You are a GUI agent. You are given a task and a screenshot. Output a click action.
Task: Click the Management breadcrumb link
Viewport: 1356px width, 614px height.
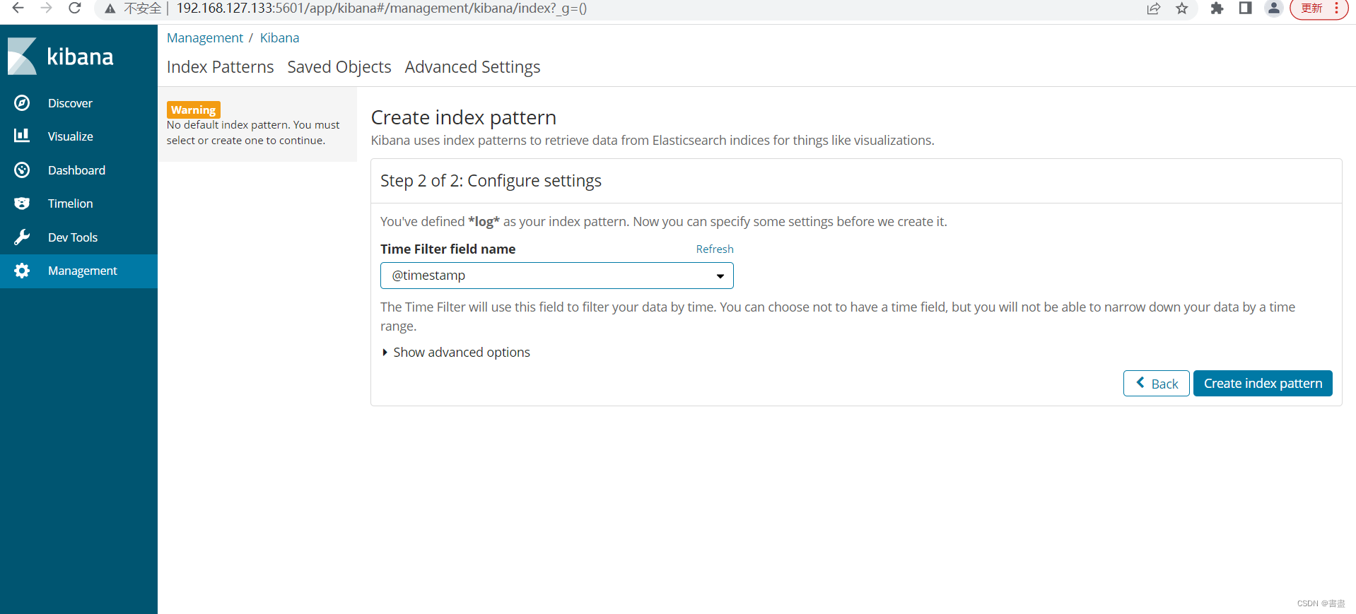click(x=205, y=37)
